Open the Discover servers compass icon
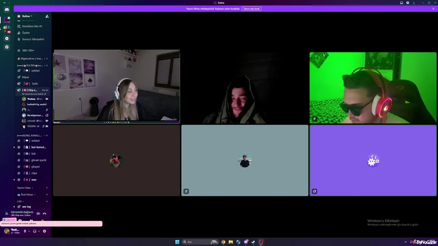Screen dimensions: 438x246 (7, 47)
